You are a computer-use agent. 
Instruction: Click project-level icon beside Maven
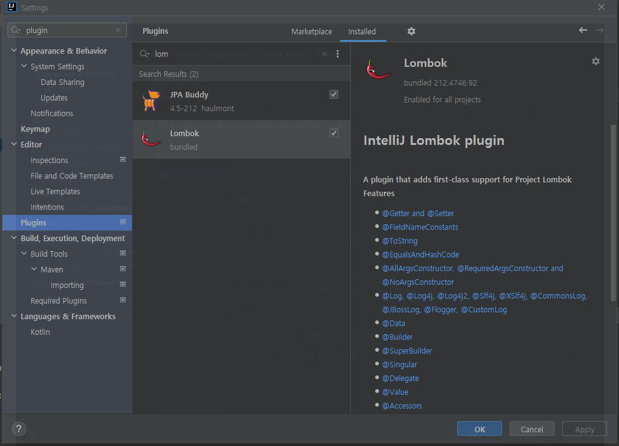click(x=123, y=269)
